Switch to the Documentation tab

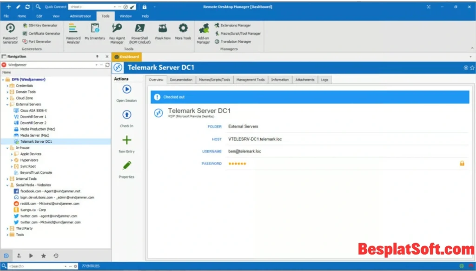(181, 79)
